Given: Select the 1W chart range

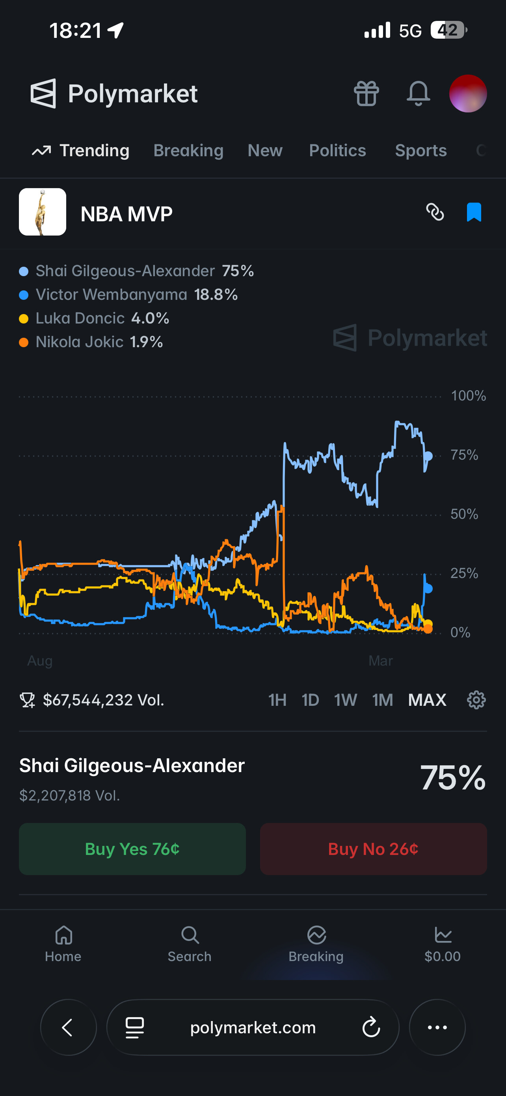Looking at the screenshot, I should [345, 700].
